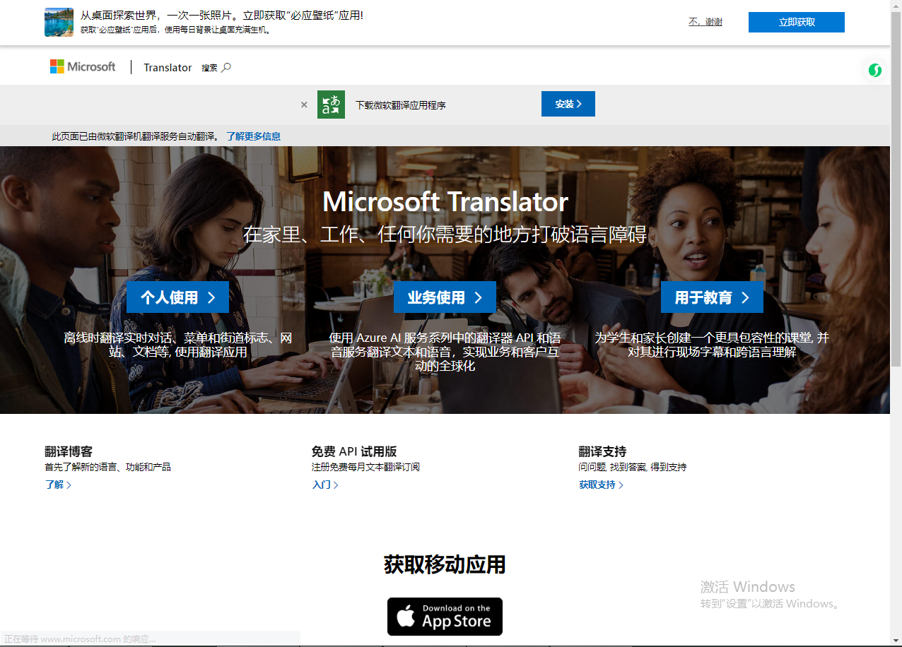Click the 翻译博客 heading
Image resolution: width=902 pixels, height=647 pixels.
click(69, 451)
